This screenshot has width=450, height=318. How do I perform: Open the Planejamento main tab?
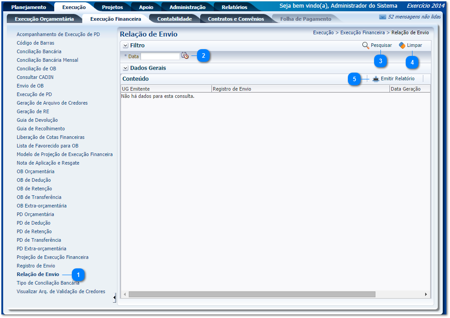click(x=28, y=7)
